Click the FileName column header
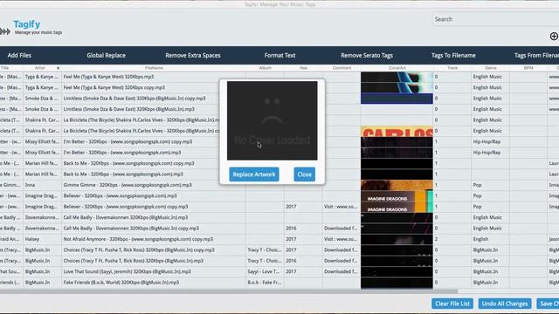The width and height of the screenshot is (559, 314). pos(154,68)
